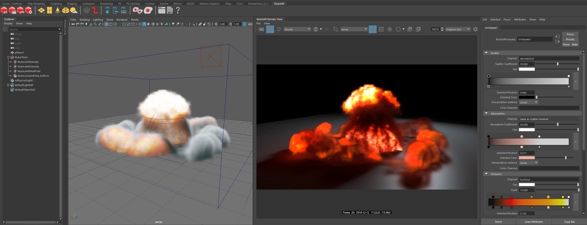Click the Hide button
This screenshot has width=587, height=225.
coord(575,44)
